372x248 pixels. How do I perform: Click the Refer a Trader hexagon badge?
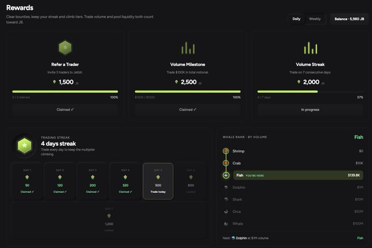pos(65,48)
